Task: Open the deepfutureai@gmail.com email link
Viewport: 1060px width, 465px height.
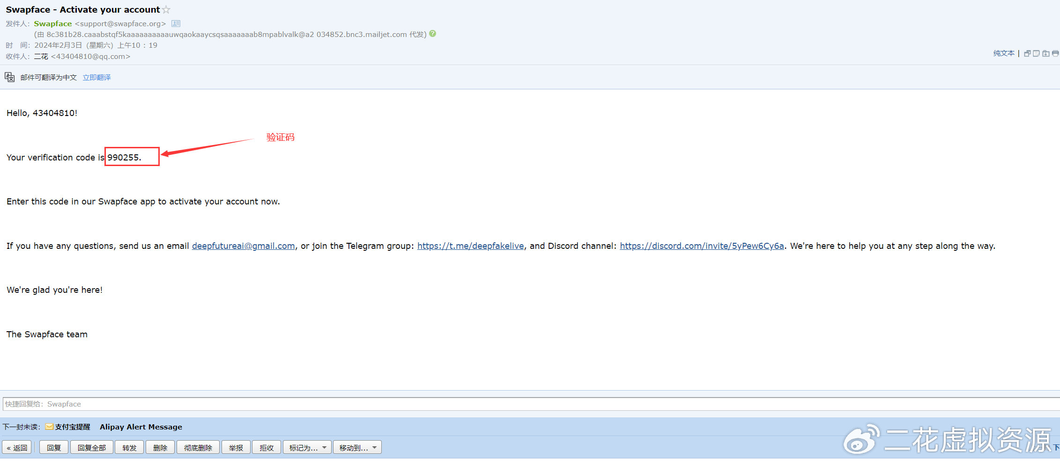Action: (x=243, y=246)
